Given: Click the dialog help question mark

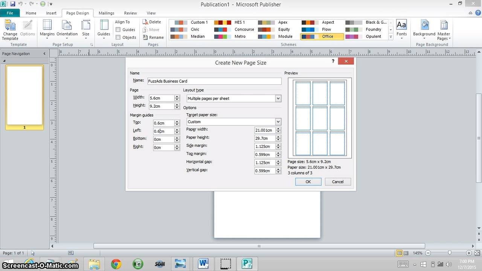Looking at the screenshot, I should click(x=333, y=61).
